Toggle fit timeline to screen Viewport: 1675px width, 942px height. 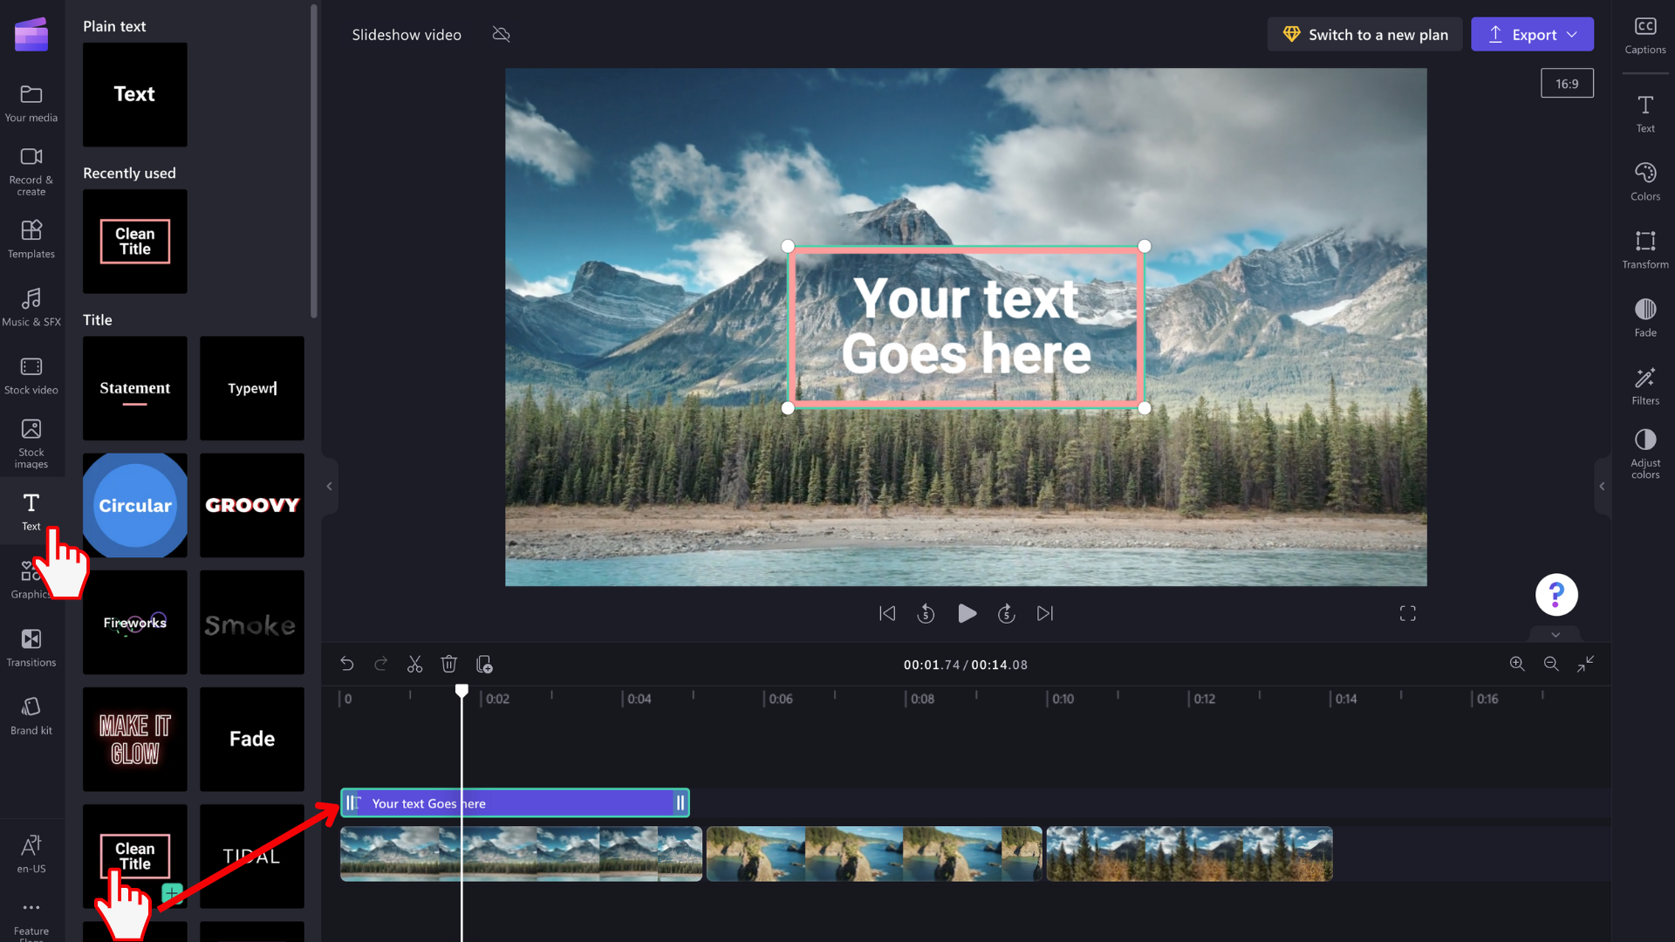pos(1585,665)
